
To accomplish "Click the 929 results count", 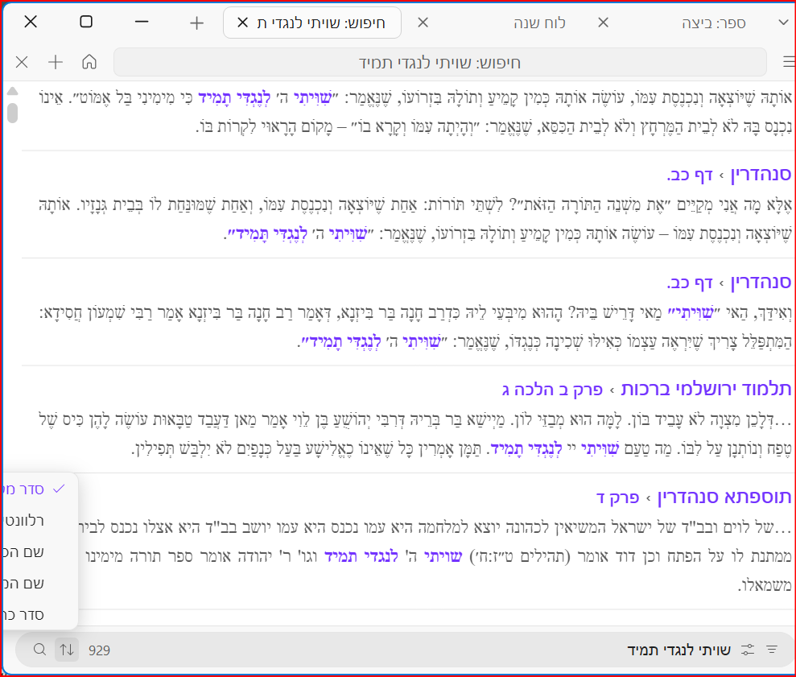I will pyautogui.click(x=99, y=650).
